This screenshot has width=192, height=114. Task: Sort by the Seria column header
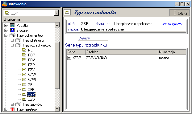[x=76, y=52]
